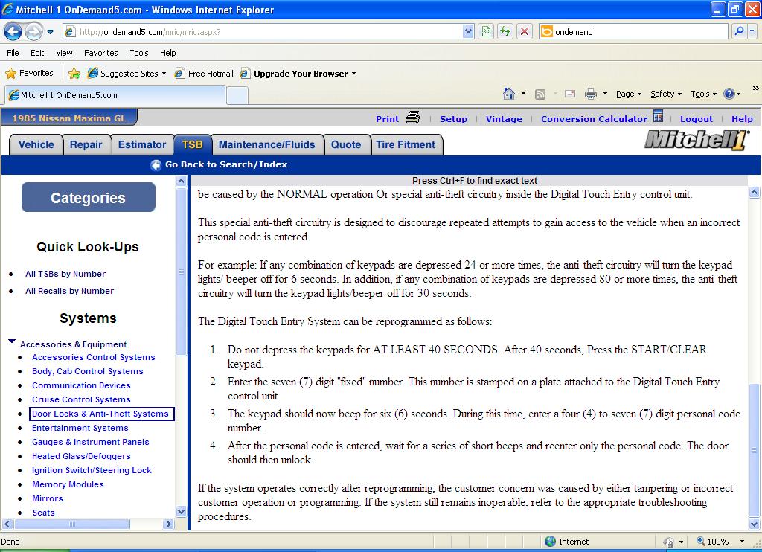
Task: Open the Help menu in menu bar
Action: [x=168, y=53]
